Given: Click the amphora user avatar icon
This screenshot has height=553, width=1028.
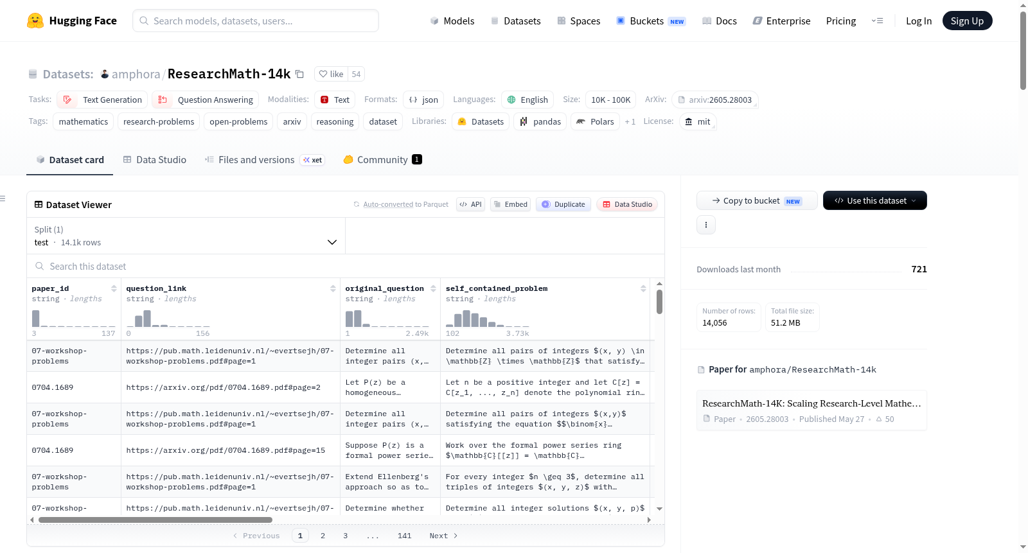Looking at the screenshot, I should click(105, 74).
